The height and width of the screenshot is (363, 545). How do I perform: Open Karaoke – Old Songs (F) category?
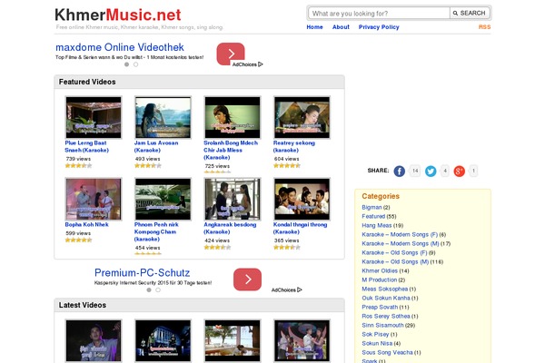tap(394, 252)
